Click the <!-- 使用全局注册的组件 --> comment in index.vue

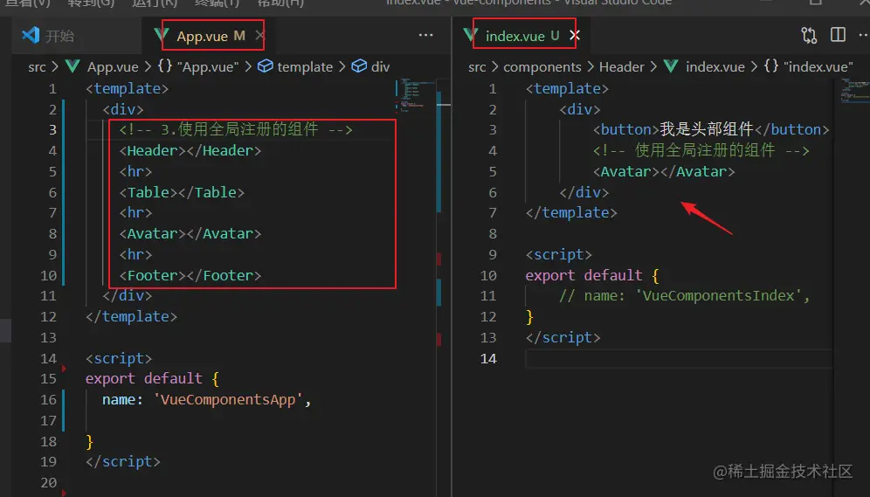[x=701, y=150]
